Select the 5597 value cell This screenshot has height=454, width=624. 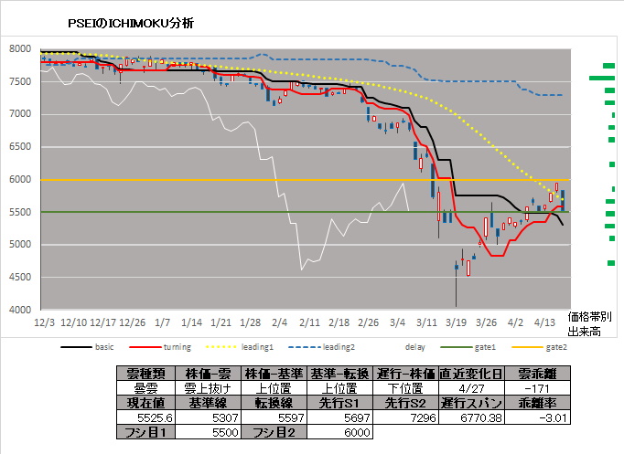pyautogui.click(x=274, y=417)
